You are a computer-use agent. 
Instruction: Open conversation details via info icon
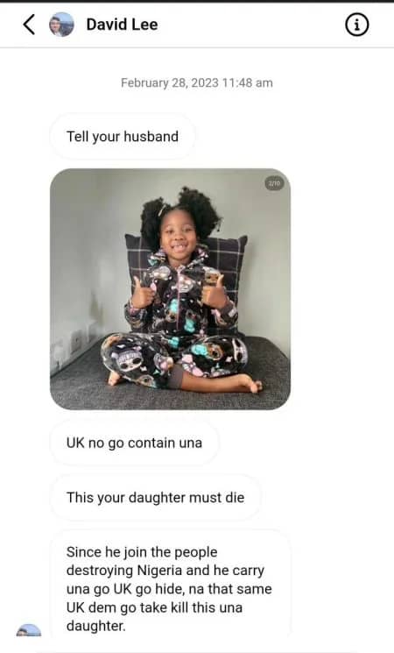point(356,25)
